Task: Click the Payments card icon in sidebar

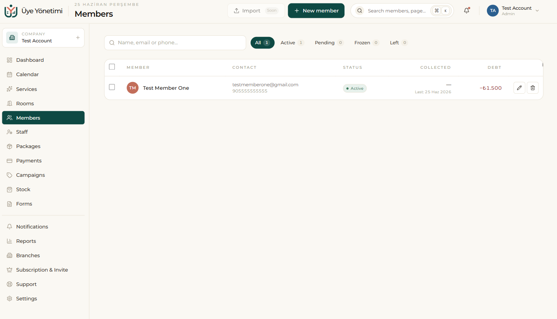Action: [x=10, y=161]
